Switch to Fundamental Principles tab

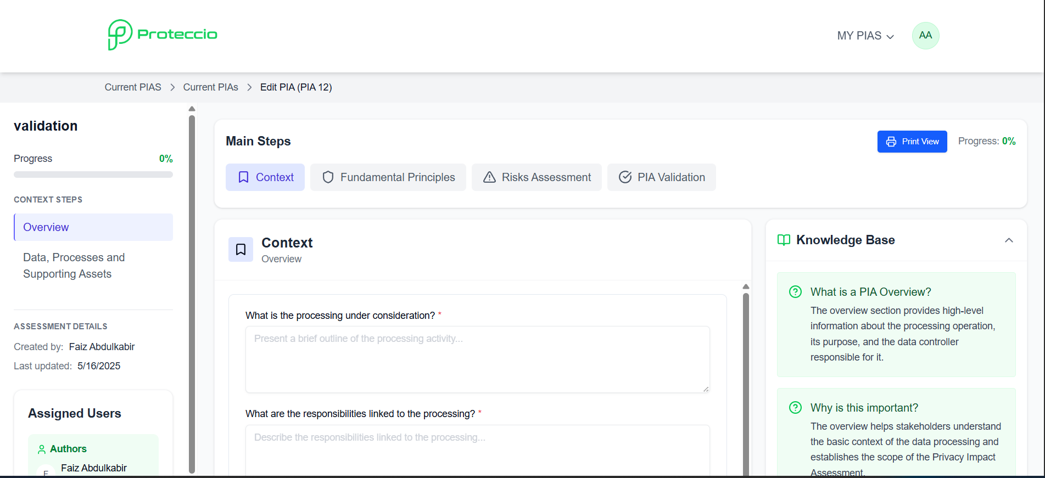388,177
